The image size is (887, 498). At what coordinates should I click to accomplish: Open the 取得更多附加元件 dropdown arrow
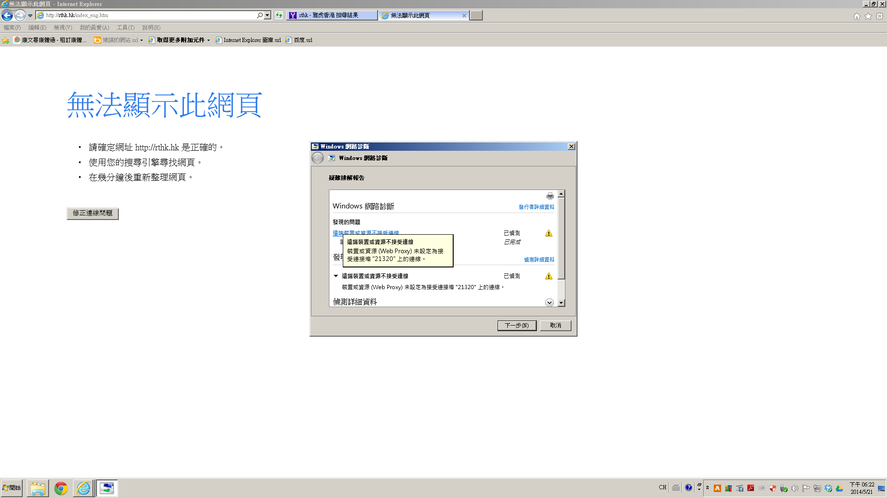tap(209, 41)
